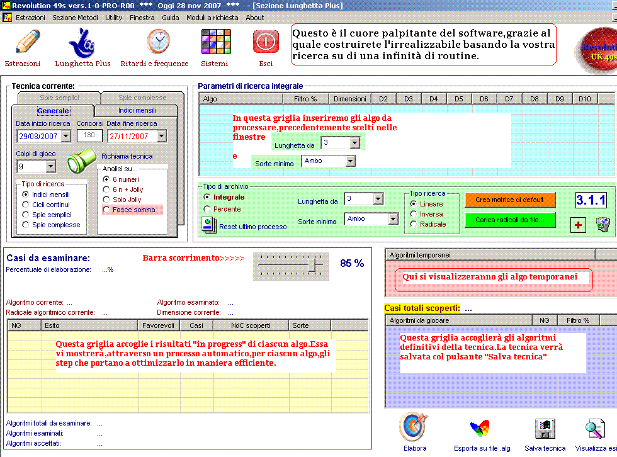Open Data fine ricerca date dropdown
Screen dimensions: 617x457
click(161, 137)
